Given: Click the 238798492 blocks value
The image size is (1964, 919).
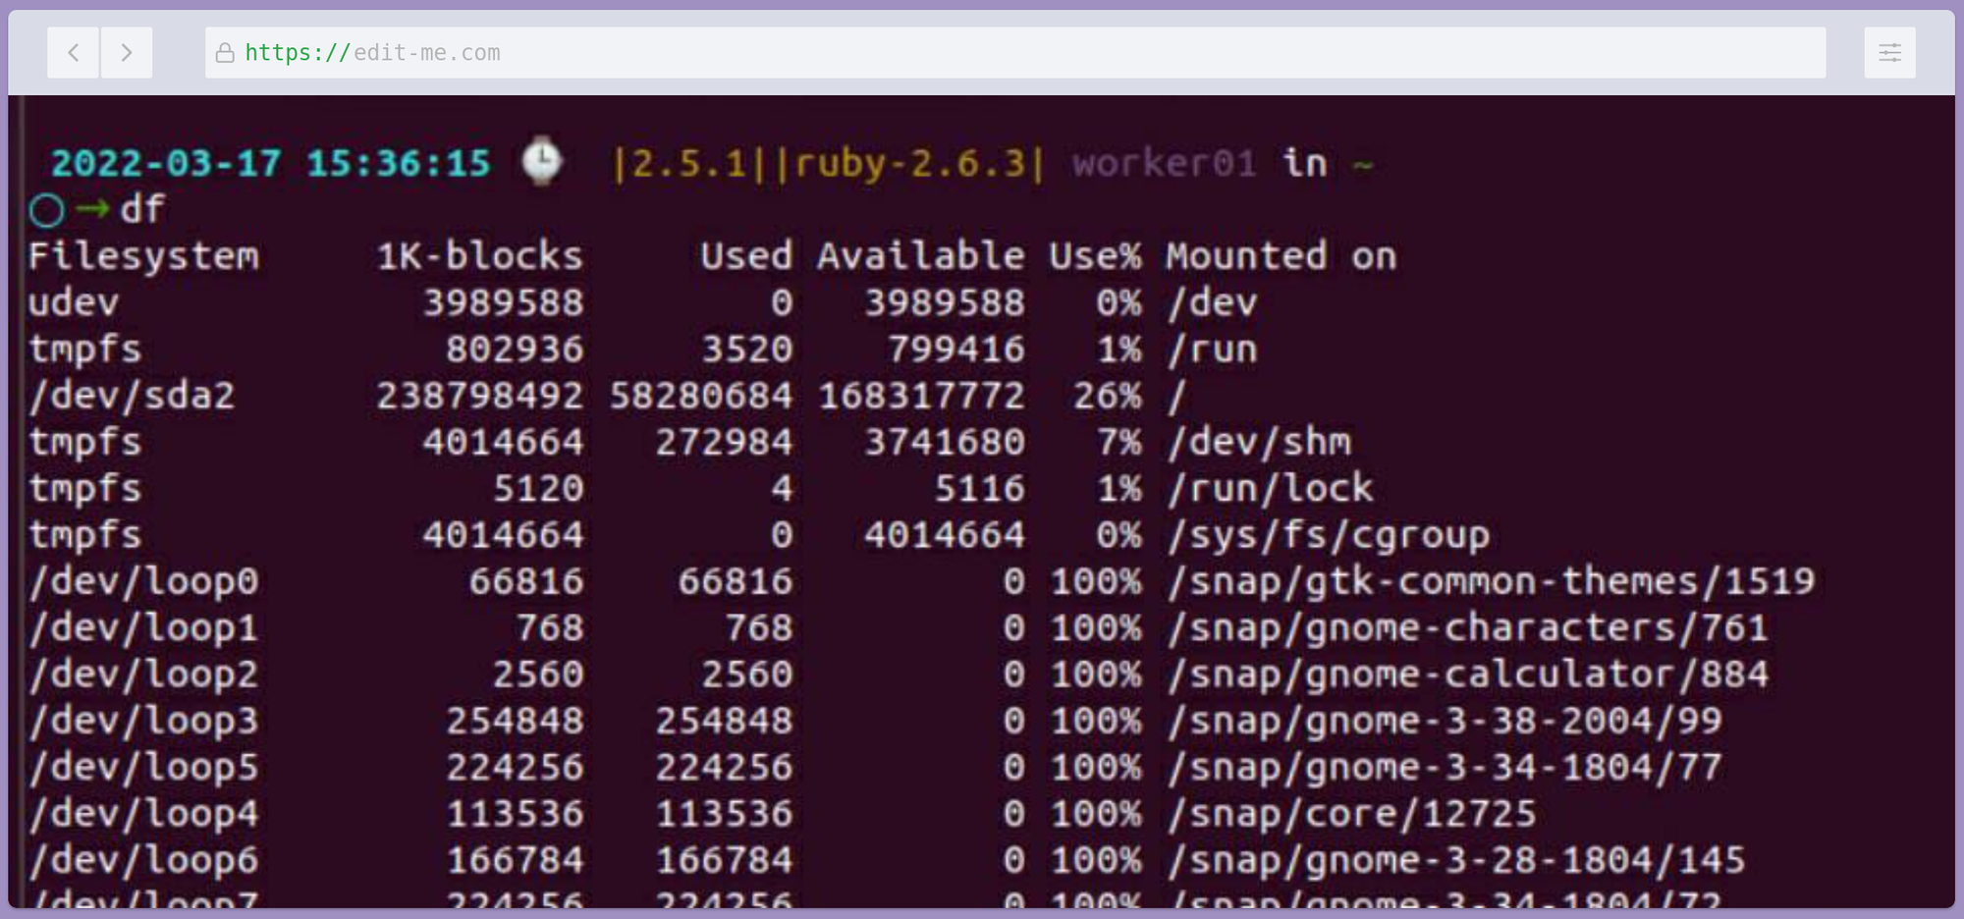Looking at the screenshot, I should (480, 396).
